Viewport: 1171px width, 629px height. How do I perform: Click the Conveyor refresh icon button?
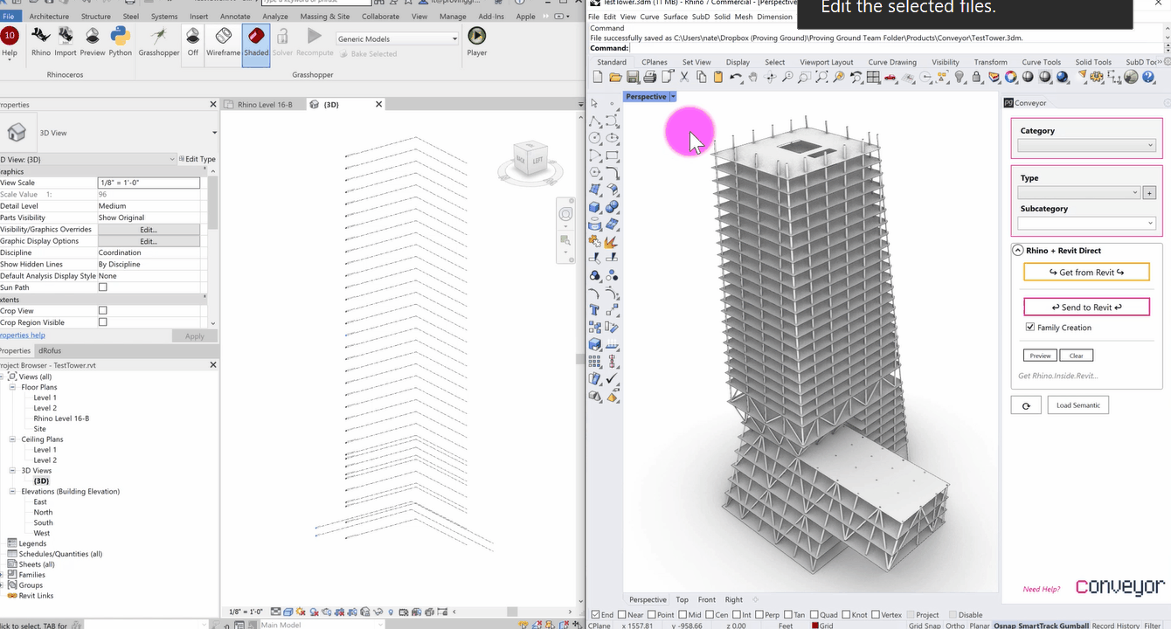pos(1025,405)
